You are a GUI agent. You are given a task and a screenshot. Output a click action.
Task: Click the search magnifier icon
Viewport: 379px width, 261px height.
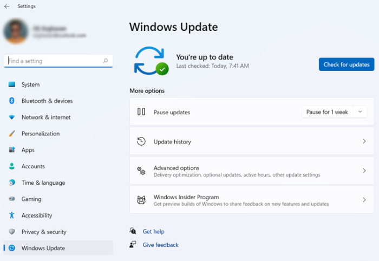[106, 61]
